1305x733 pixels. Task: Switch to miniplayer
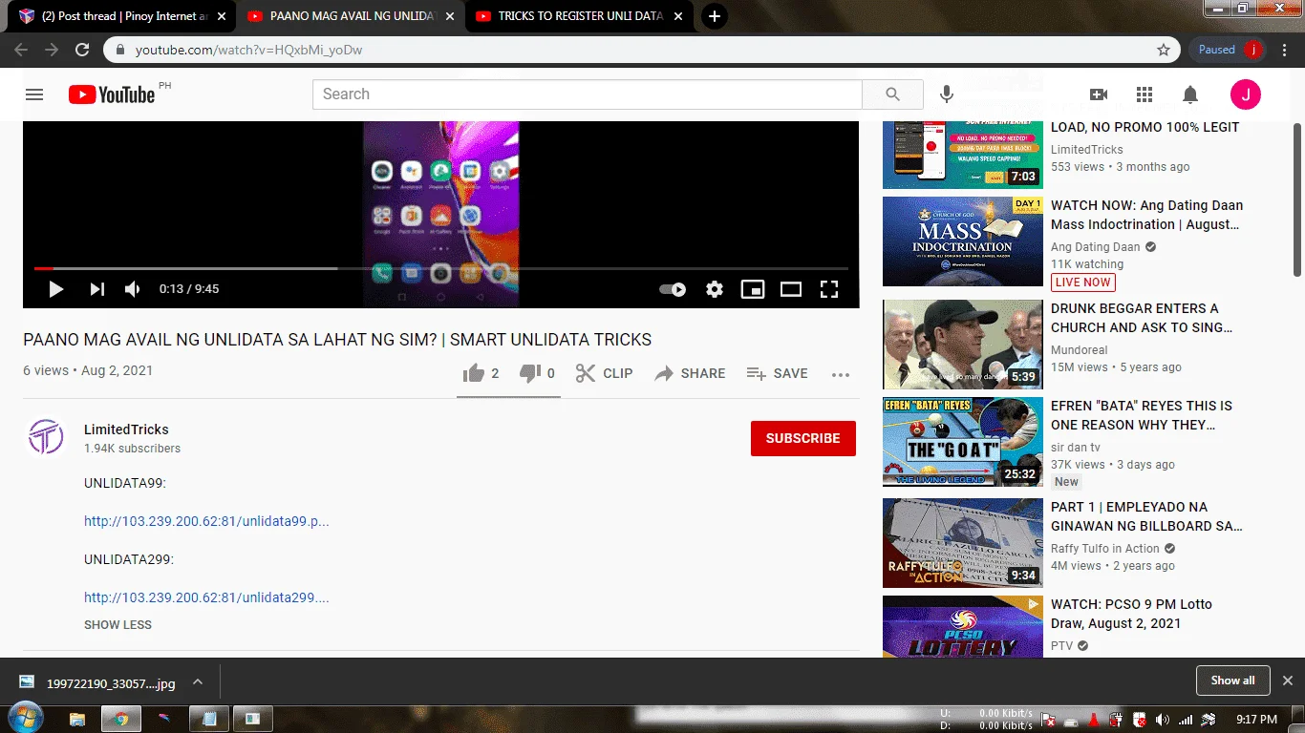(x=753, y=289)
